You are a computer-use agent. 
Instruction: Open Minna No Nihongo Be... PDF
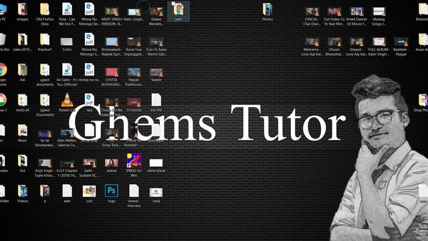(89, 9)
